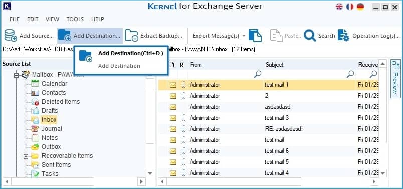Click the Notes folder icon
Viewport: 403px width, 189px height.
(35, 137)
